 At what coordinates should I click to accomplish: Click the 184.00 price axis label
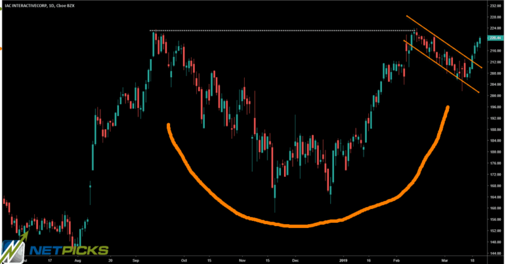point(495,141)
